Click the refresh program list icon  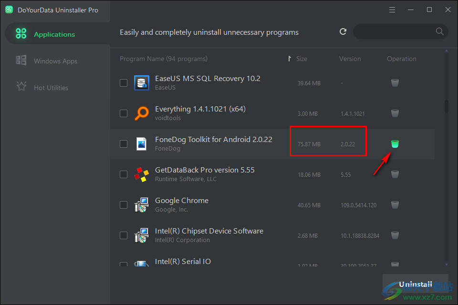tap(343, 31)
